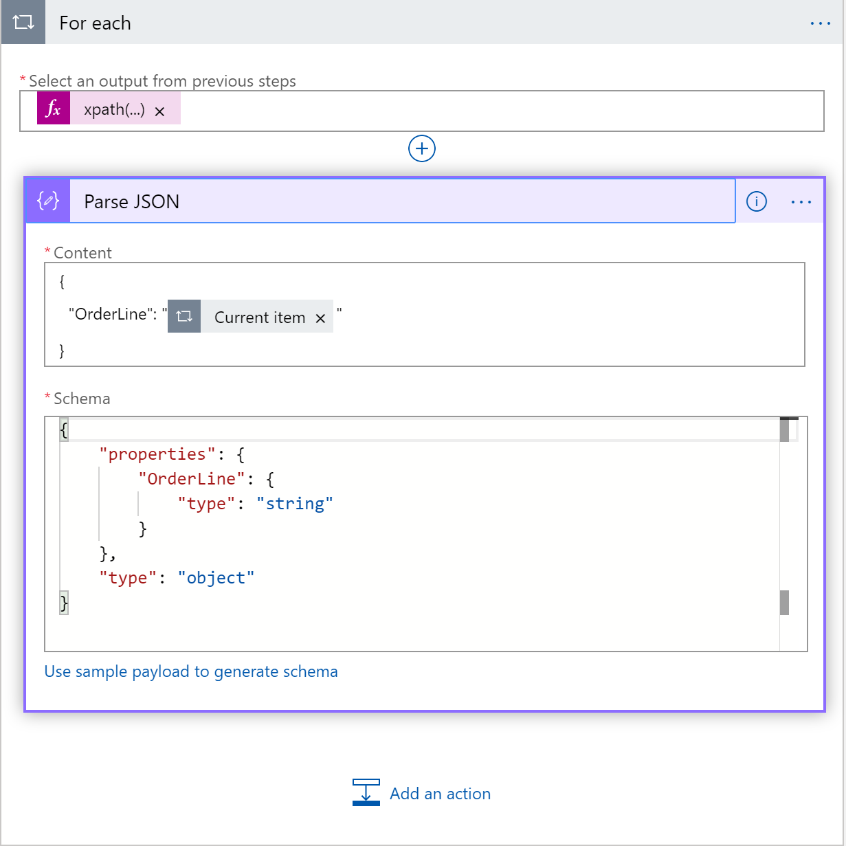846x846 pixels.
Task: Click the plus button to insert a step
Action: 422,148
